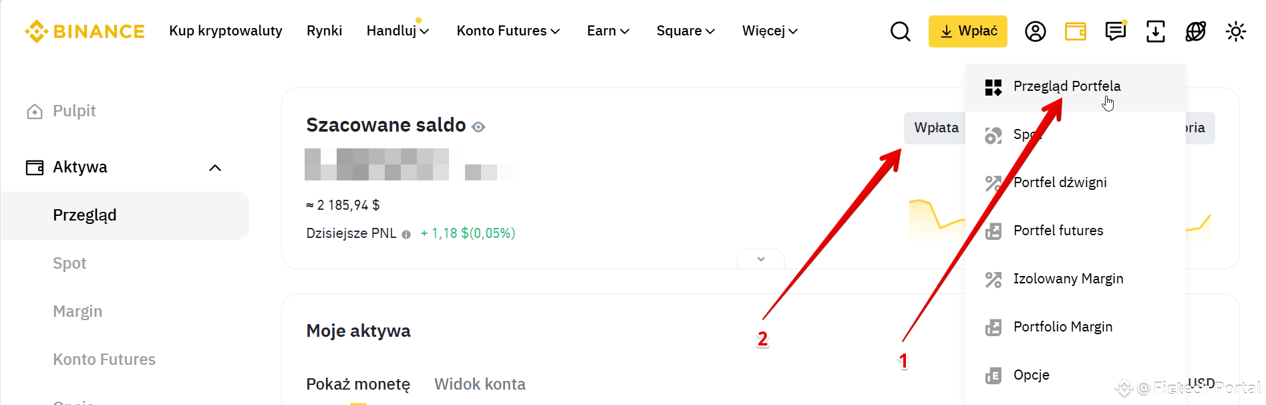Expand the Konto Futures dropdown

(x=508, y=31)
